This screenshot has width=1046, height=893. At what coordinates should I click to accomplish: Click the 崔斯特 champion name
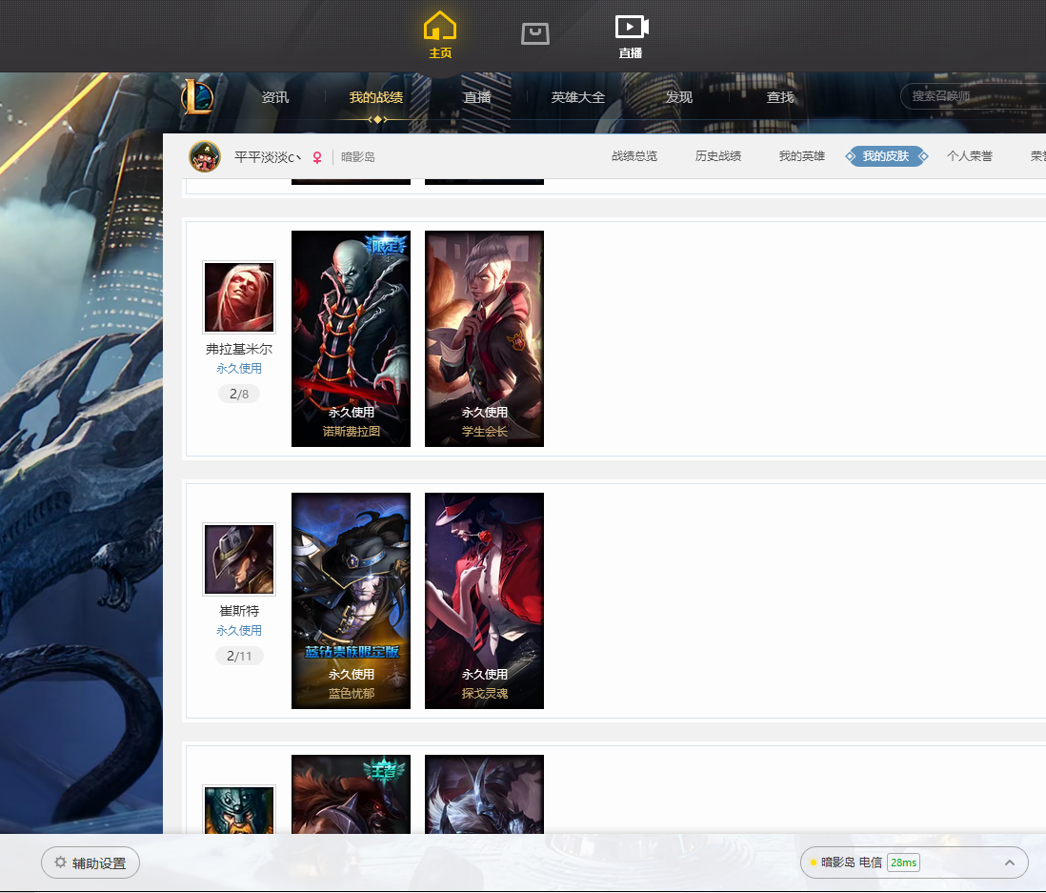coord(239,611)
